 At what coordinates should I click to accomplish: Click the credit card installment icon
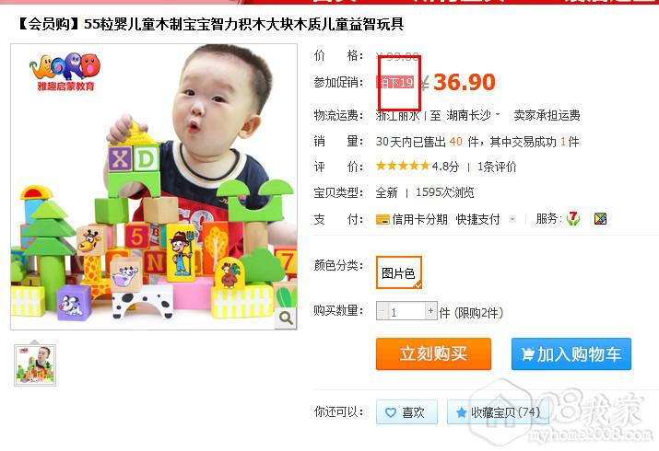[382, 219]
